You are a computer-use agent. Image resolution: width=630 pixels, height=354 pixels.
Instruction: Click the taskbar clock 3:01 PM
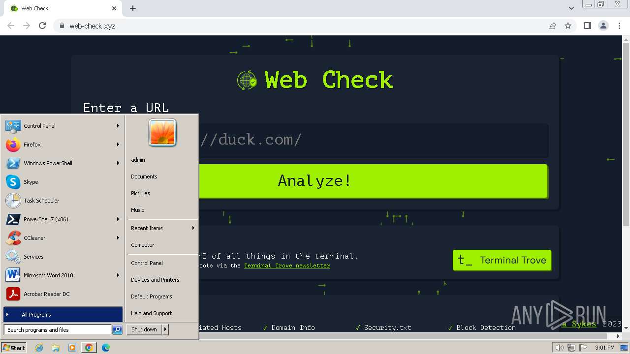[604, 348]
